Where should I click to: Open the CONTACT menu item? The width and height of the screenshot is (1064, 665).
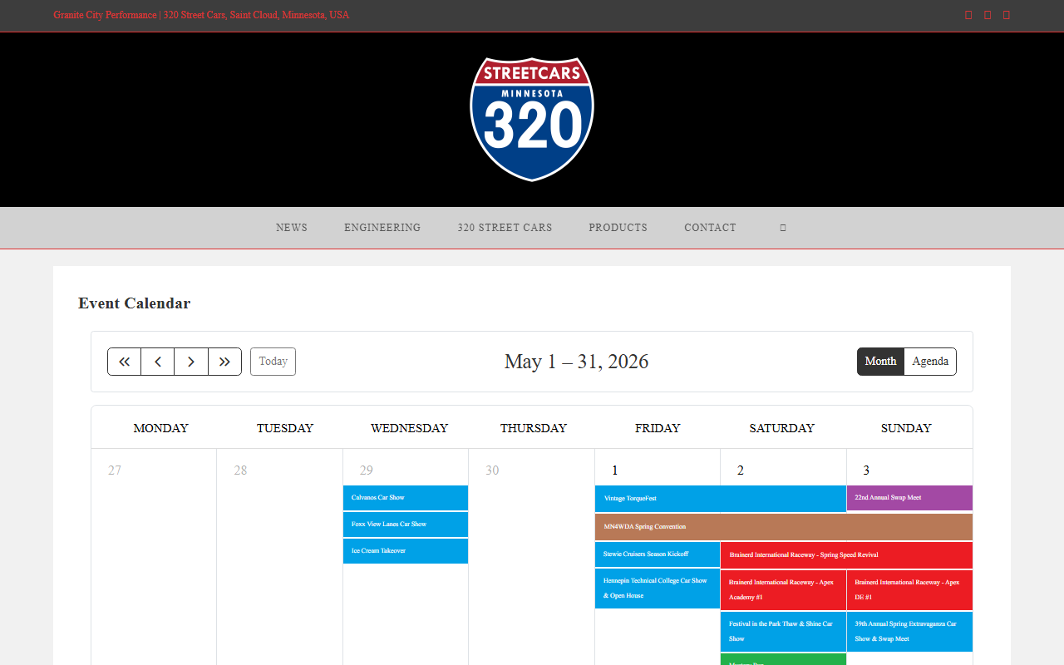tap(710, 228)
